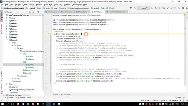Click the layout window icon left of hammer
This screenshot has width=188, height=106.
click(x=131, y=8)
